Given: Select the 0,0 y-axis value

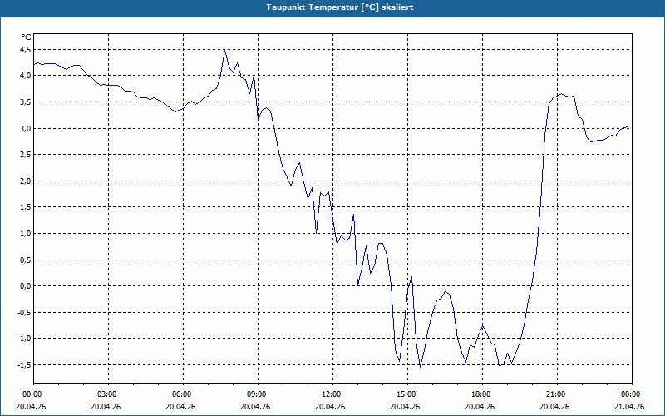Looking at the screenshot, I should point(25,286).
